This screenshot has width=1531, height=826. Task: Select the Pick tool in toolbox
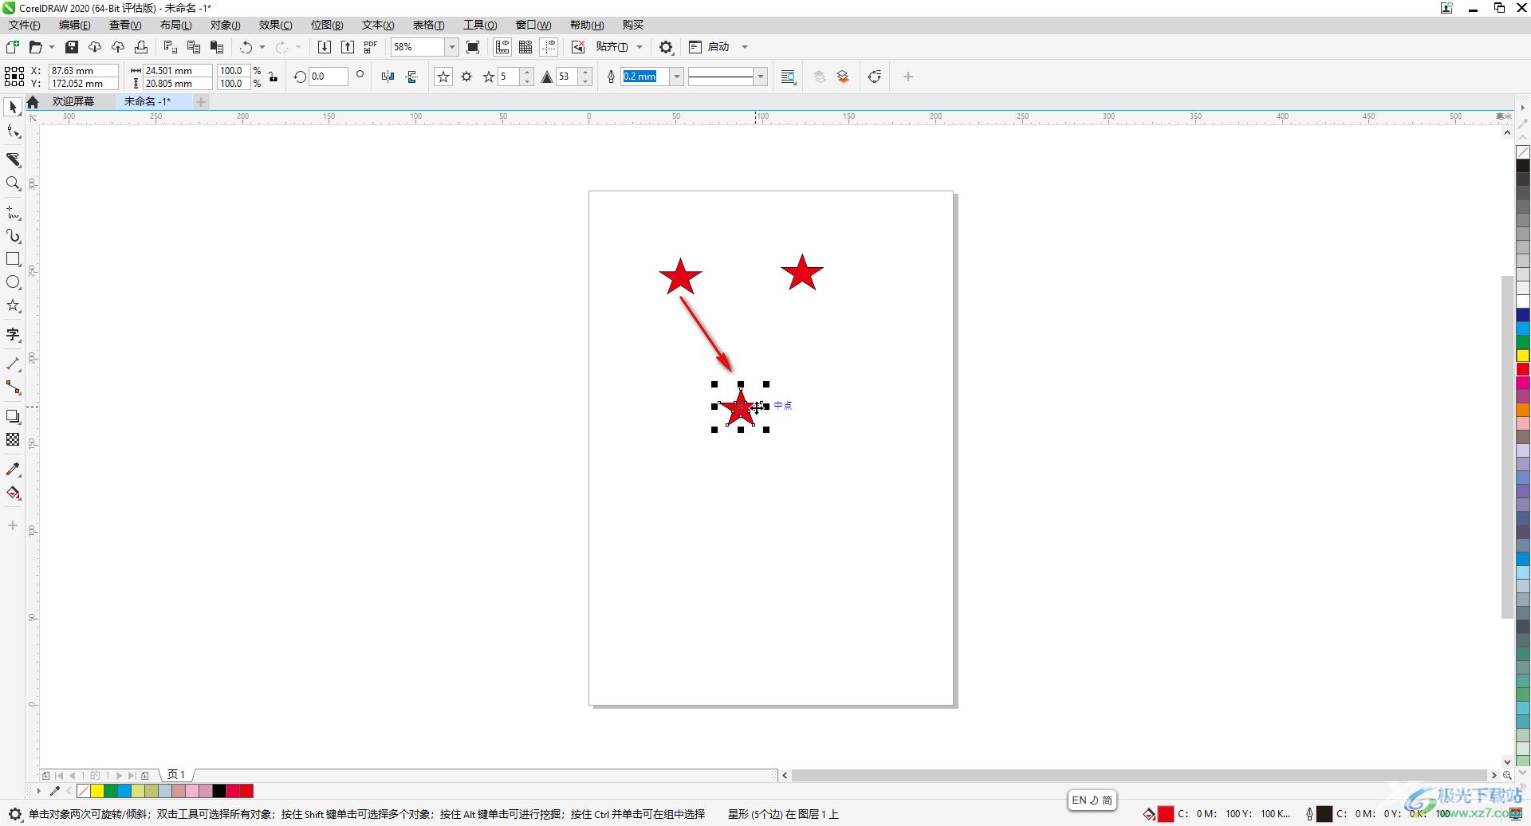[x=13, y=107]
